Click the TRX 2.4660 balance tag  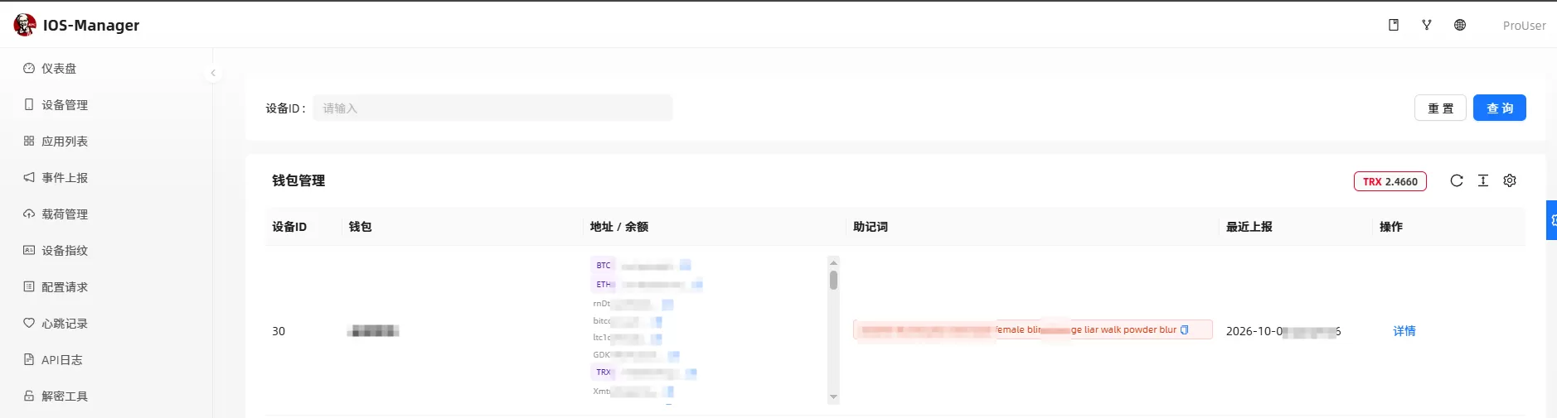(1390, 181)
